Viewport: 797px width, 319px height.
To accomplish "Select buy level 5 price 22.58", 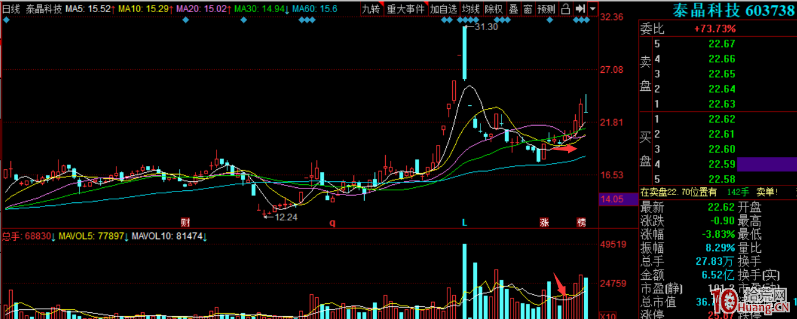I will tap(722, 179).
